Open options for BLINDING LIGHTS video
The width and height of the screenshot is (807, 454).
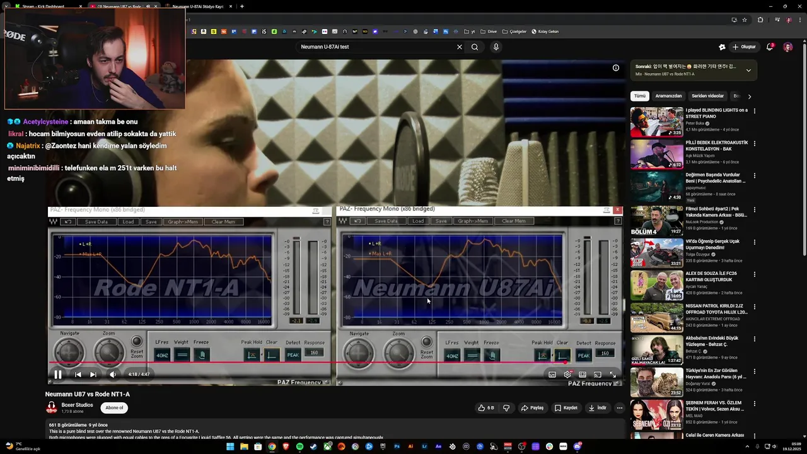coord(755,111)
